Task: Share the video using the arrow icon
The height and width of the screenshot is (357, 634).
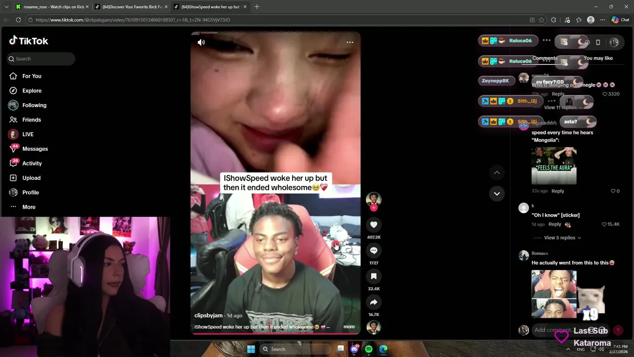Action: pyautogui.click(x=373, y=302)
